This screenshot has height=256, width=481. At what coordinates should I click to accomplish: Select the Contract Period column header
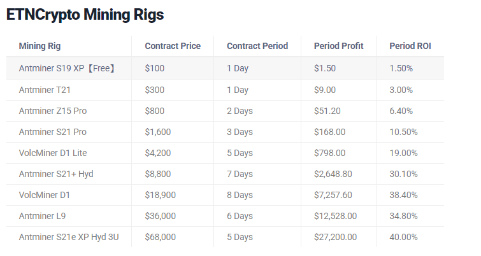(x=257, y=46)
